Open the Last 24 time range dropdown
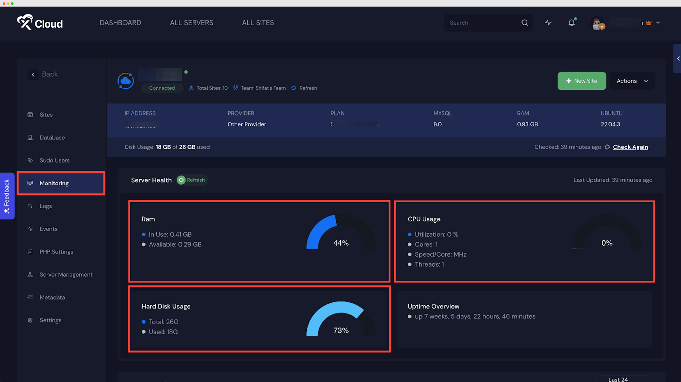 (x=623, y=379)
